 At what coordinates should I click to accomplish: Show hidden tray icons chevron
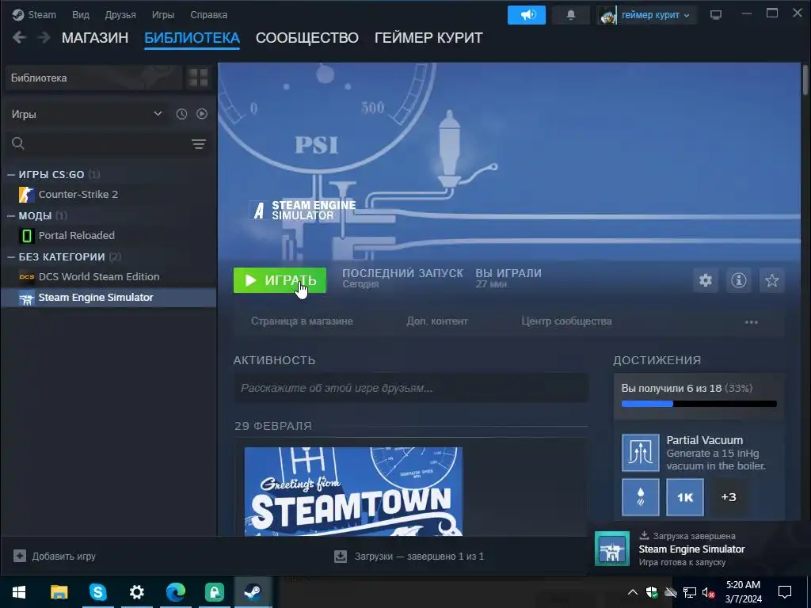pyautogui.click(x=633, y=592)
